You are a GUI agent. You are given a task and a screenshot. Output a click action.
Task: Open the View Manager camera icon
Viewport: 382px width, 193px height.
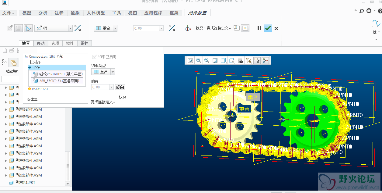240,60
